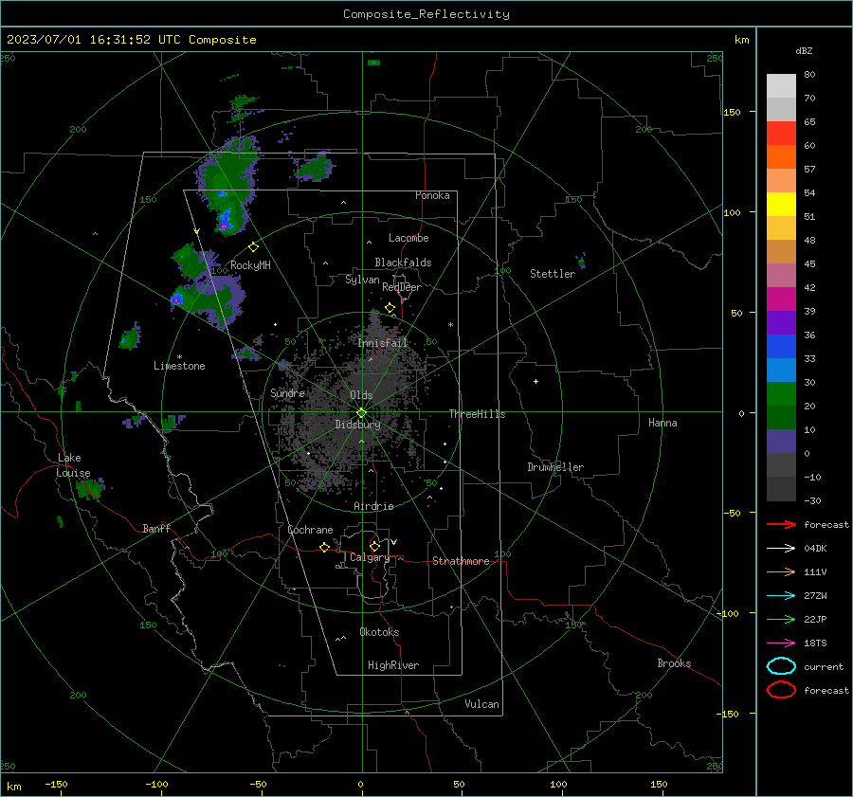Click the yellow diamond marker near Cochrane

pyautogui.click(x=325, y=547)
